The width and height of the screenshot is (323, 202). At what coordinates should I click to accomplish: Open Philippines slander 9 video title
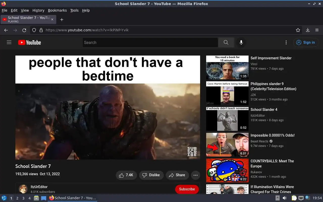pyautogui.click(x=273, y=86)
